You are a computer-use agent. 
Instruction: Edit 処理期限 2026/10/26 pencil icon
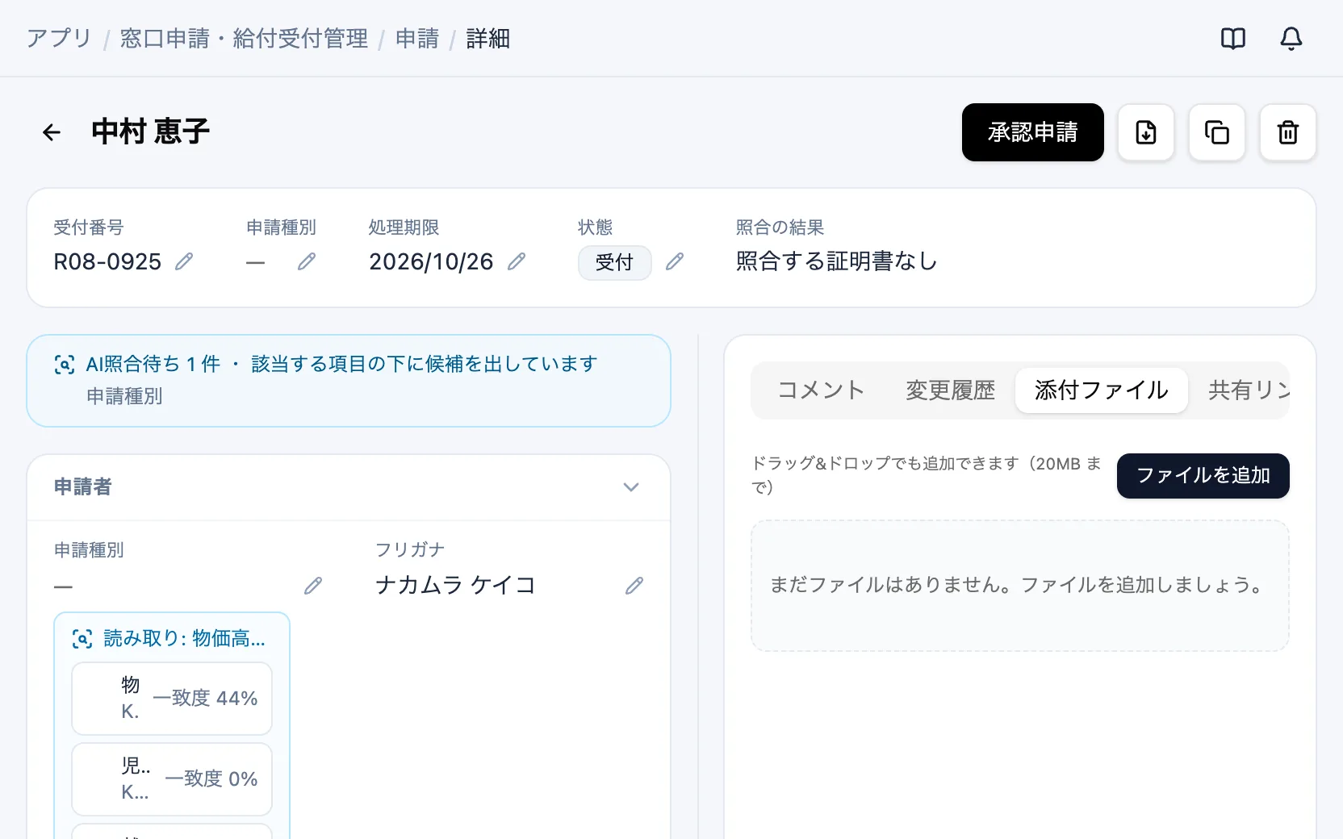point(517,261)
